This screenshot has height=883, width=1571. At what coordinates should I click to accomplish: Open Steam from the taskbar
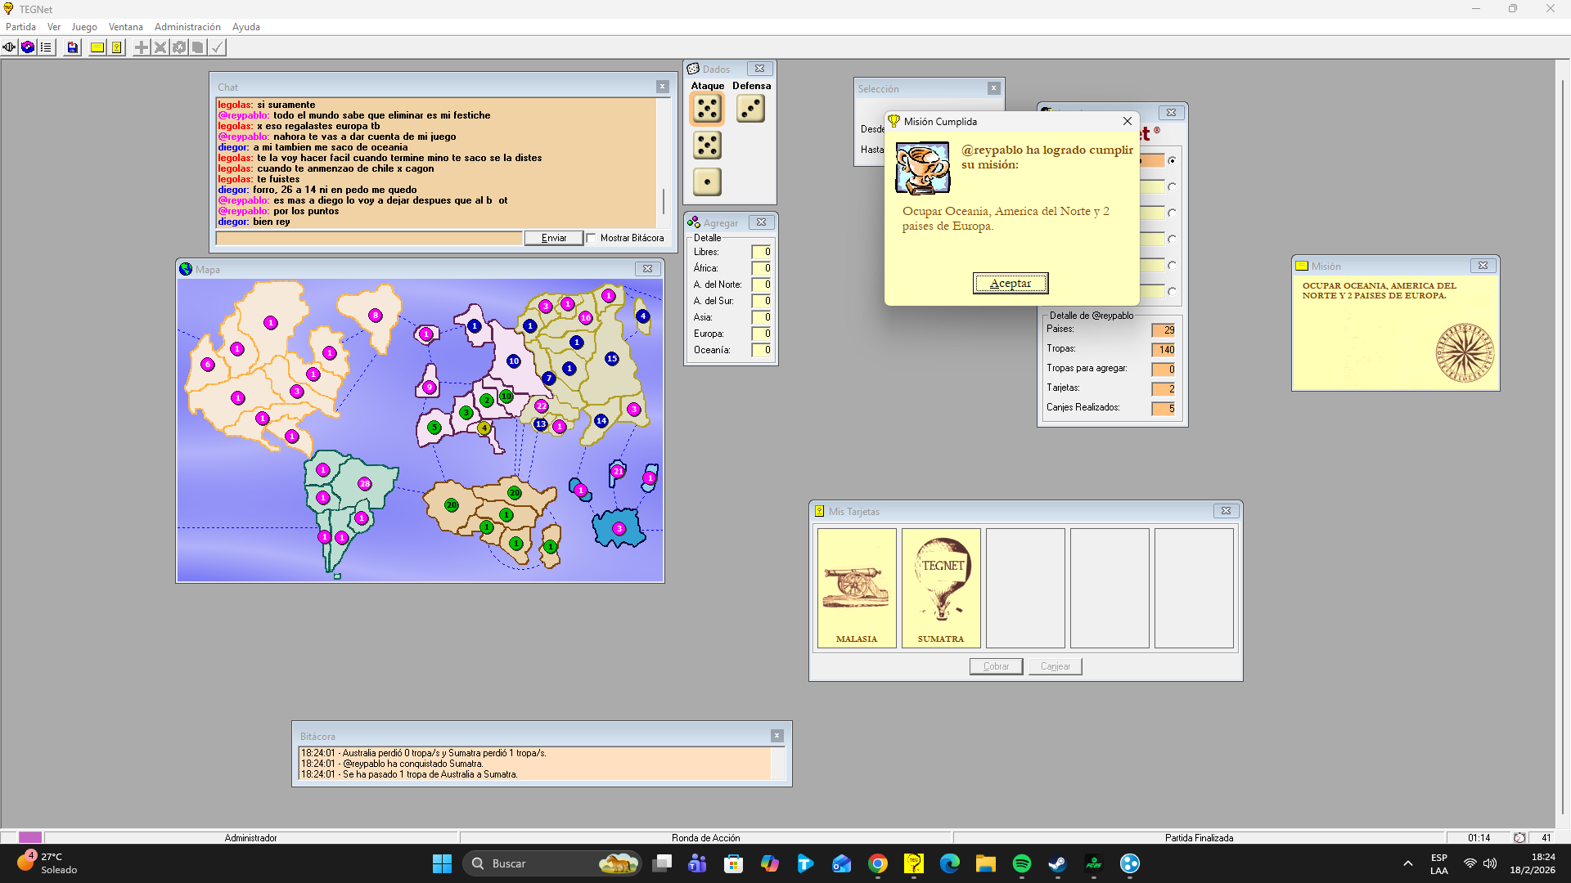[x=1057, y=863]
